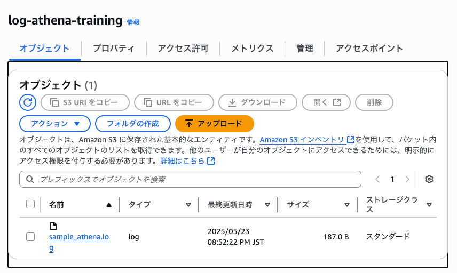Click the orange アップロード button
Image resolution: width=457 pixels, height=273 pixels.
tap(215, 124)
